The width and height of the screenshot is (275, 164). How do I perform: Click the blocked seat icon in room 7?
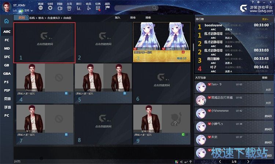pyautogui.click(x=59, y=119)
